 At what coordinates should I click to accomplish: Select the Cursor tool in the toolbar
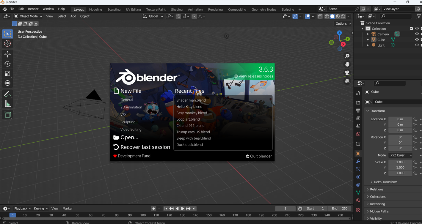pyautogui.click(x=7, y=43)
